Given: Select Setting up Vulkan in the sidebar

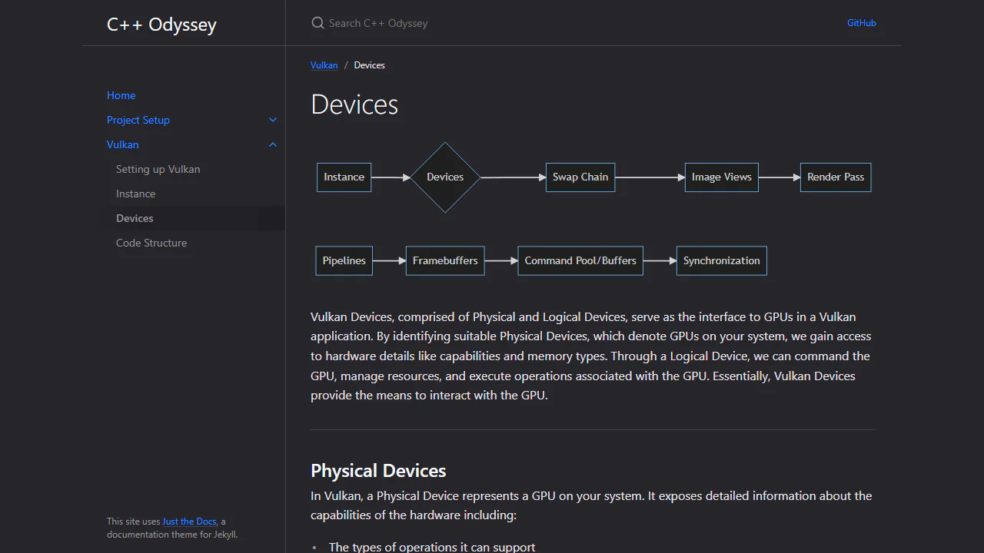Looking at the screenshot, I should click(x=158, y=169).
